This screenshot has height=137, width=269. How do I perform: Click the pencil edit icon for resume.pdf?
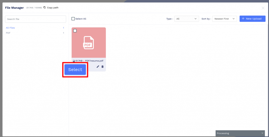tap(98, 67)
